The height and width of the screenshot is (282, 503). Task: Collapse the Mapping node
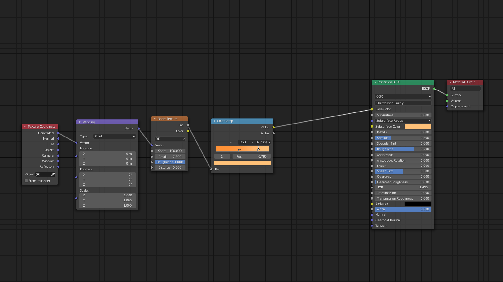click(x=80, y=122)
